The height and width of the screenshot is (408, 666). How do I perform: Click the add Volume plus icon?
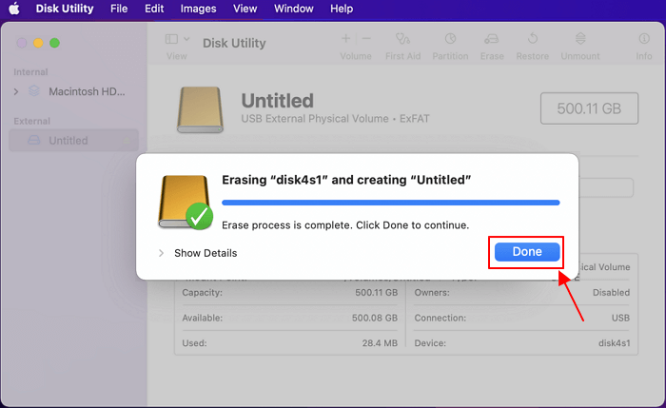344,39
